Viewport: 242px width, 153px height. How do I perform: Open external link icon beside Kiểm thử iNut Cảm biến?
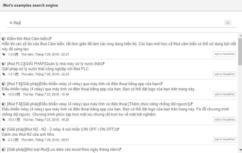pyautogui.click(x=50, y=39)
